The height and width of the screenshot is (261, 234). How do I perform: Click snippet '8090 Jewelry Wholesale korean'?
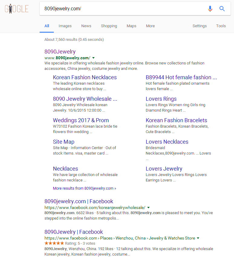[80, 105]
